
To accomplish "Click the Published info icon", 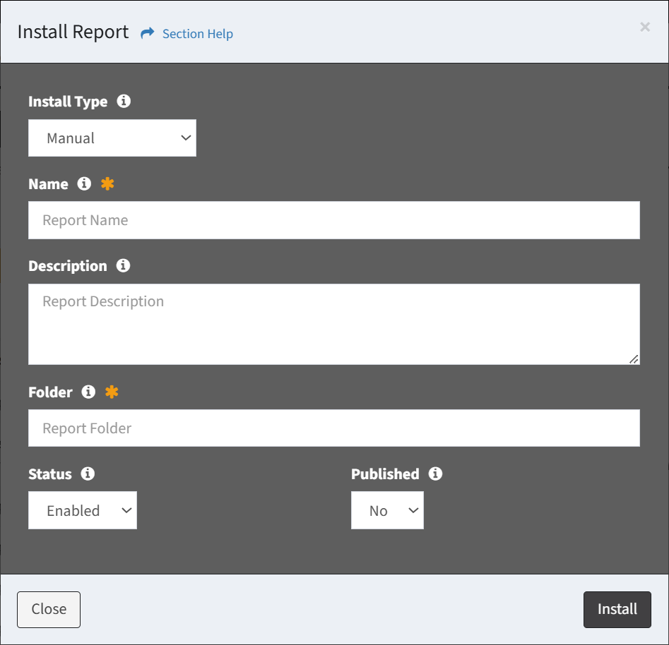I will [x=435, y=474].
